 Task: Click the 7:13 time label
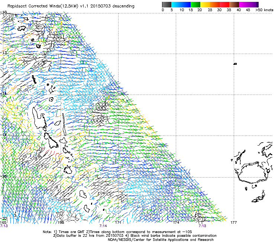coord(4,226)
